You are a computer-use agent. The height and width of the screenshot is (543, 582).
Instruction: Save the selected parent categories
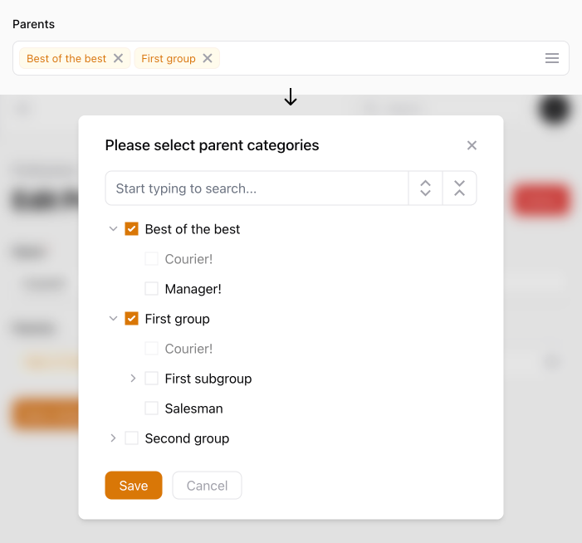tap(134, 486)
